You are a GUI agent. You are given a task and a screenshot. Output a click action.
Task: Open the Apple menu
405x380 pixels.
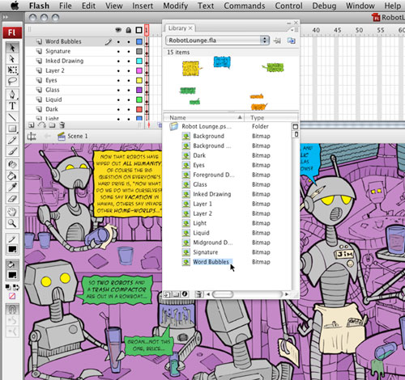[x=14, y=6]
